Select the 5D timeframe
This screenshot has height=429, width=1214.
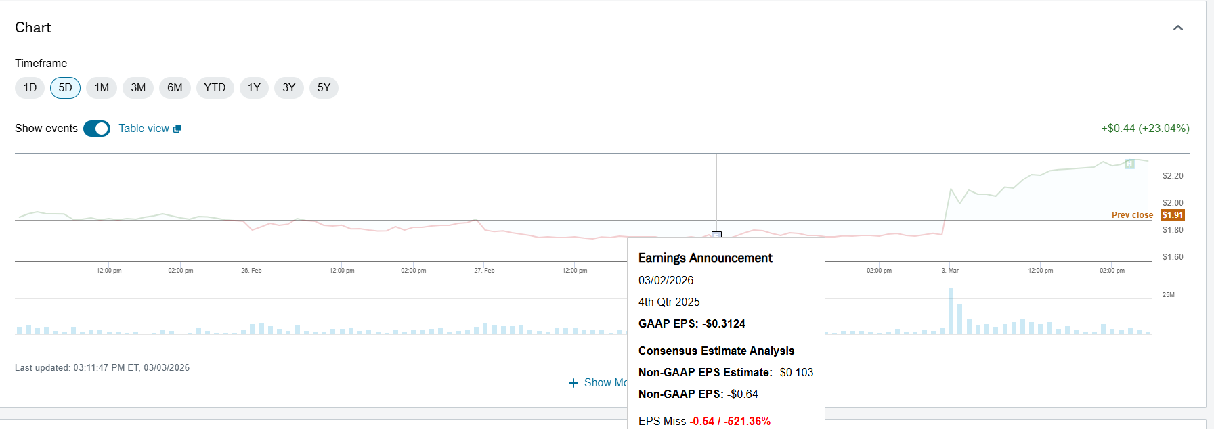65,88
